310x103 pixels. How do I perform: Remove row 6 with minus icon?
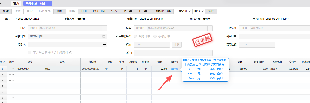[13, 98]
